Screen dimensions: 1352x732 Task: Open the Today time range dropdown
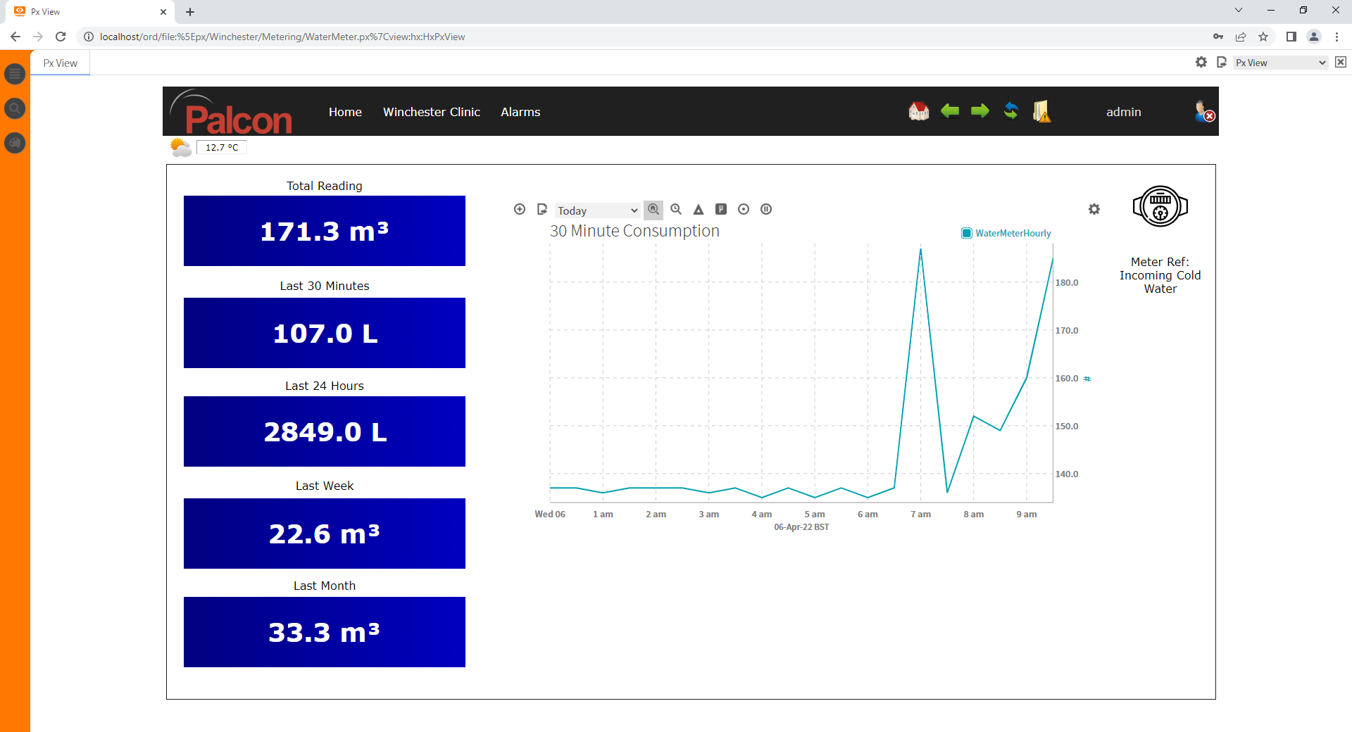pos(597,210)
